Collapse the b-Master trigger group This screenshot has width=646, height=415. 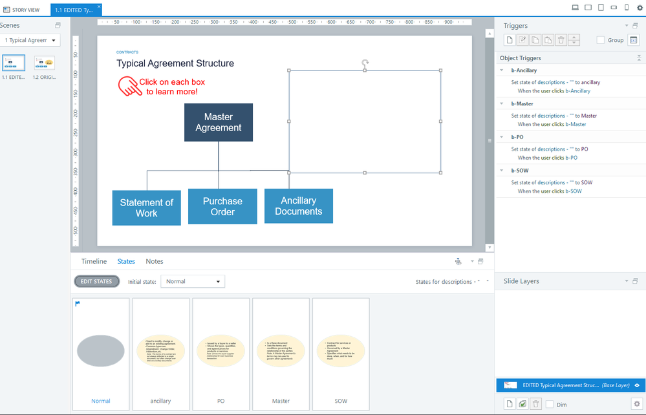coord(502,103)
